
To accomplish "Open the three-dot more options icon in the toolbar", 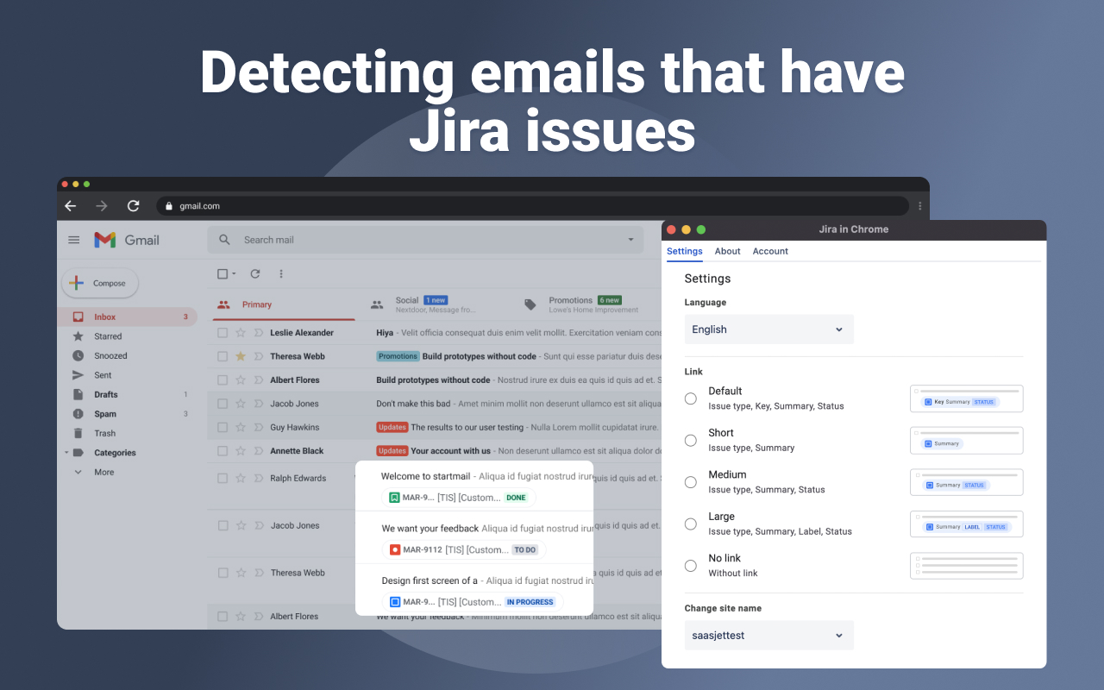I will (280, 273).
